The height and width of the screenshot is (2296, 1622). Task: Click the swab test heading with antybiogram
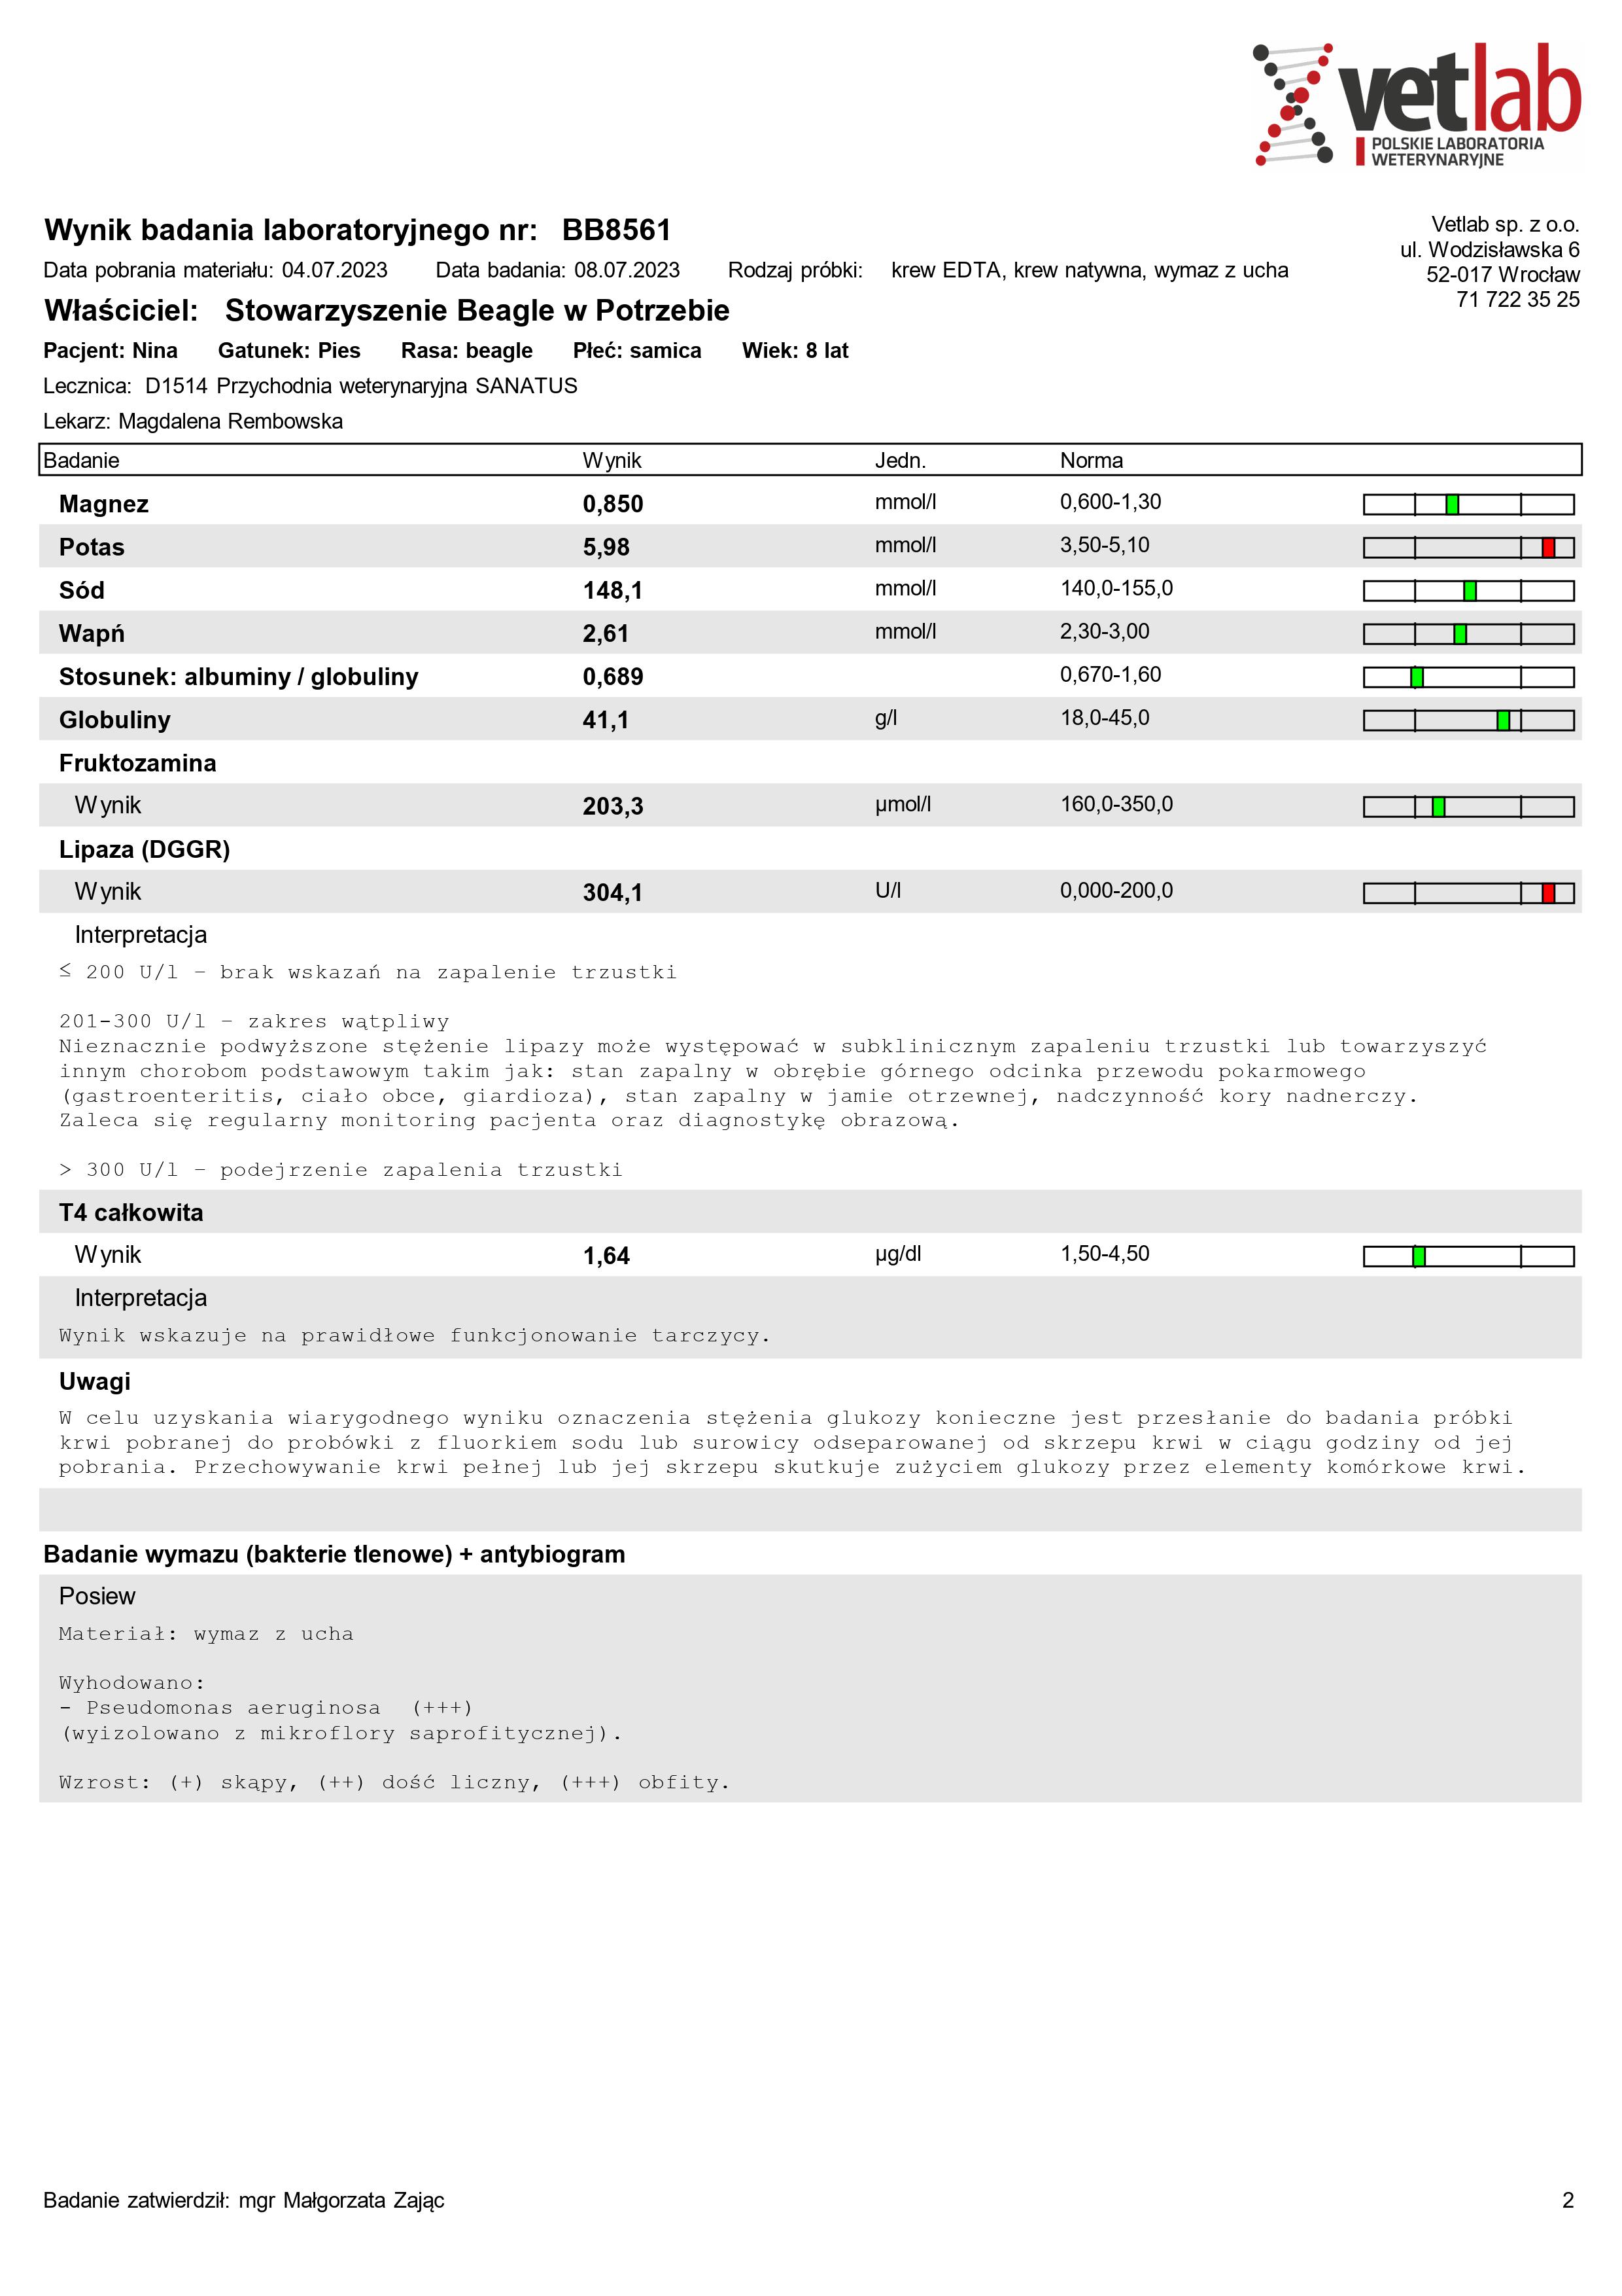(334, 1554)
